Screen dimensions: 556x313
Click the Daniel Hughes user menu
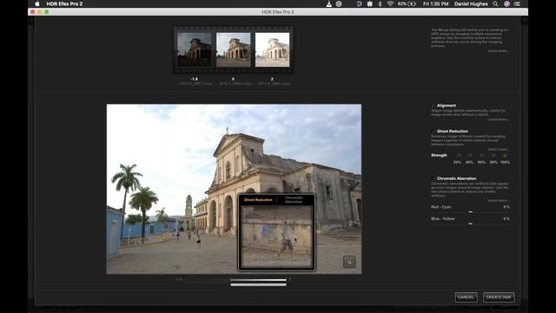(x=471, y=3)
